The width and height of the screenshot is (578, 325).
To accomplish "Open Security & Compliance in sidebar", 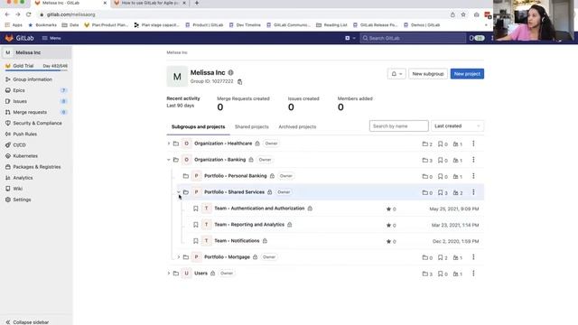I will point(37,123).
